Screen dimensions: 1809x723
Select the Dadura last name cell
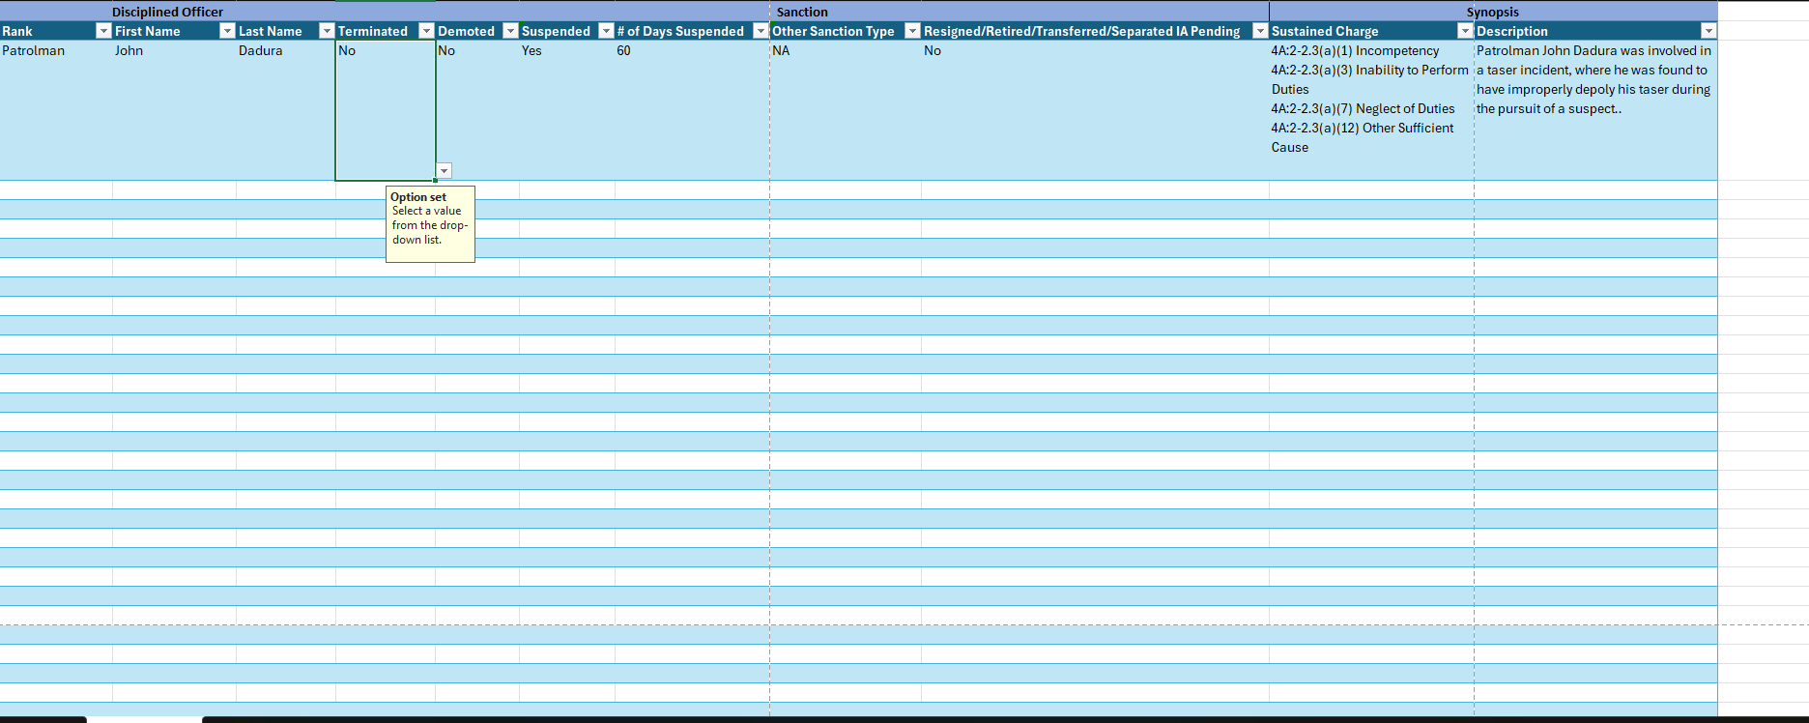(x=286, y=110)
